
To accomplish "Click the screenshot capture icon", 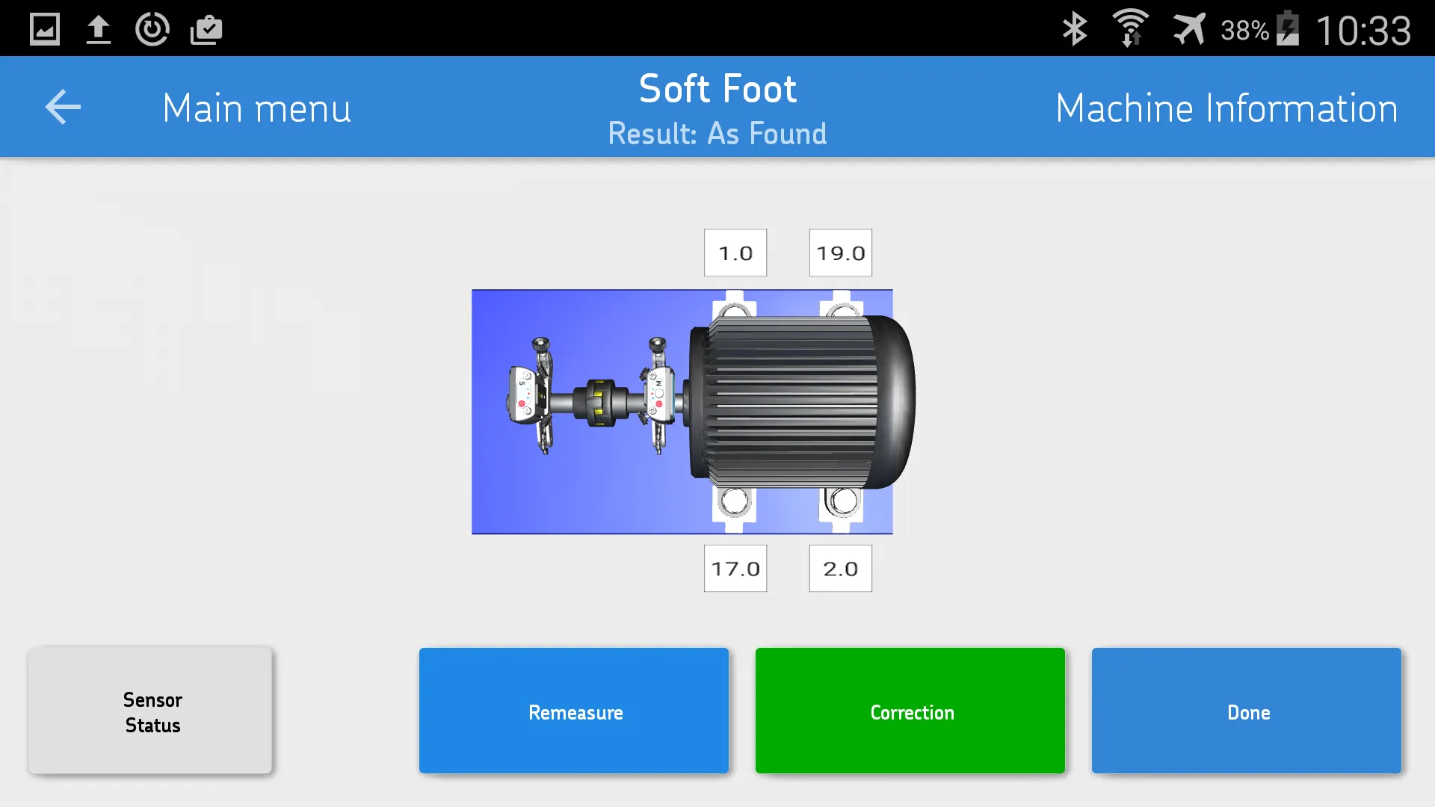I will coord(44,28).
